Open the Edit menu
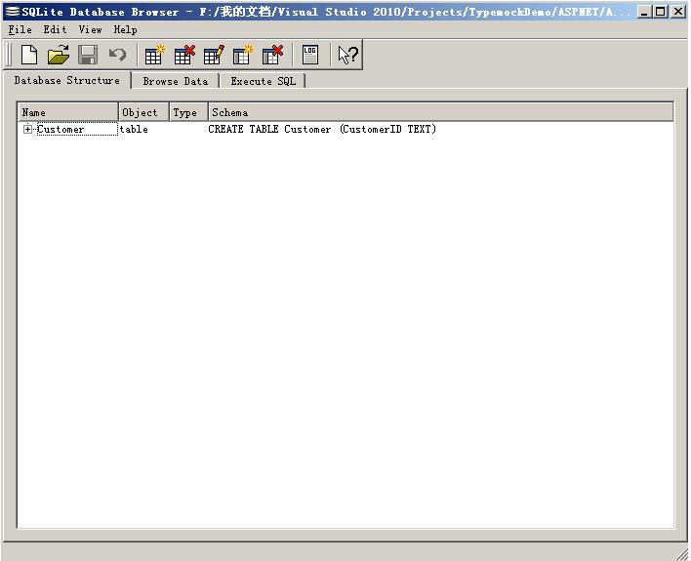The width and height of the screenshot is (691, 561). [55, 30]
